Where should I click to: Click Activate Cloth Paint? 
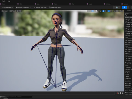pyautogui.click(x=40, y=7)
